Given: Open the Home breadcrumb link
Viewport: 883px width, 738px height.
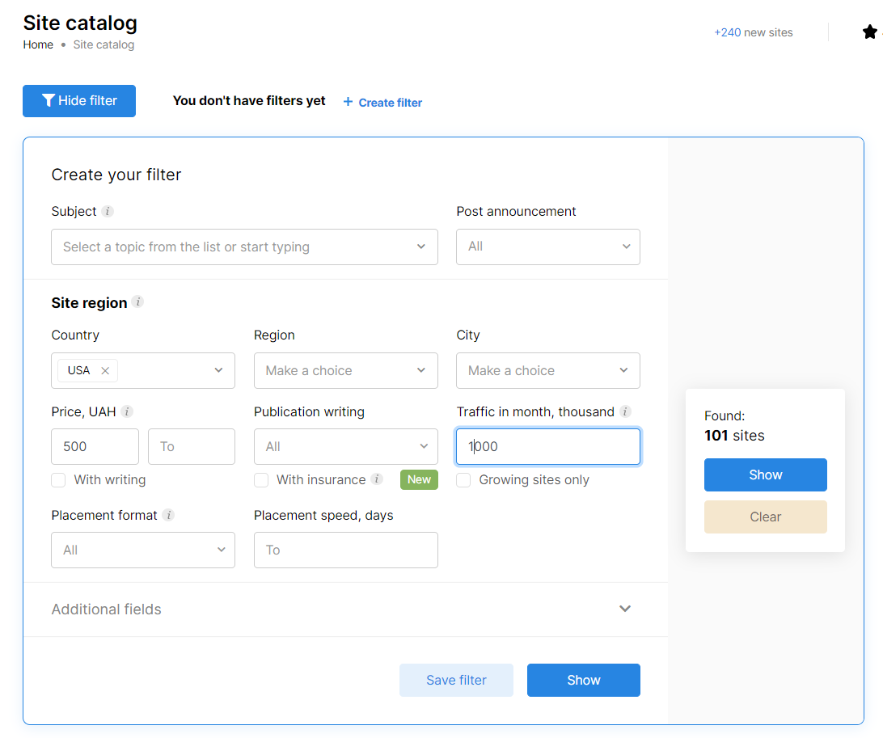Looking at the screenshot, I should click(x=37, y=44).
